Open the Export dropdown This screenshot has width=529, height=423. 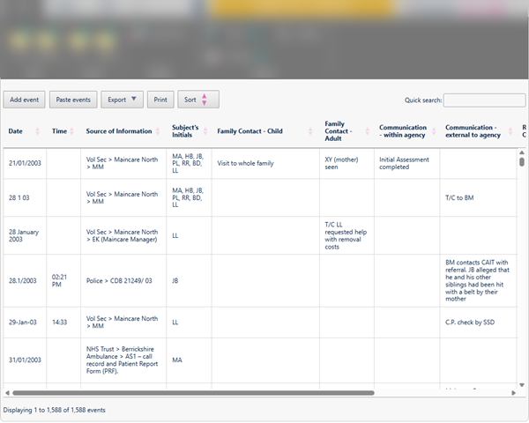(x=123, y=100)
